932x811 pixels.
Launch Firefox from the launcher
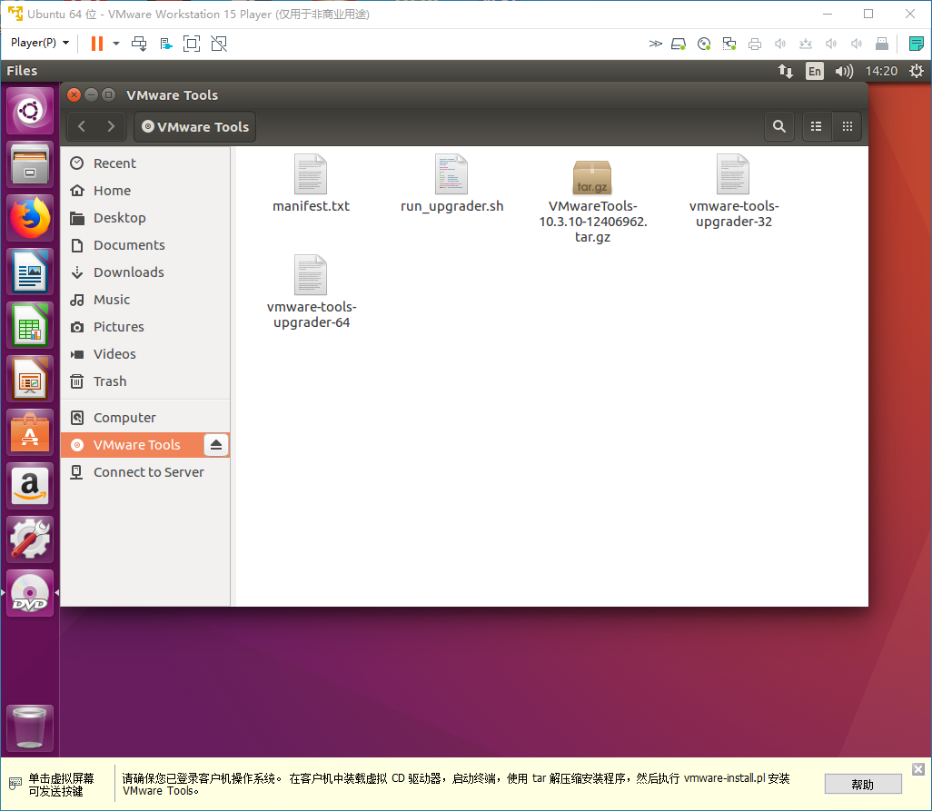pyautogui.click(x=30, y=218)
